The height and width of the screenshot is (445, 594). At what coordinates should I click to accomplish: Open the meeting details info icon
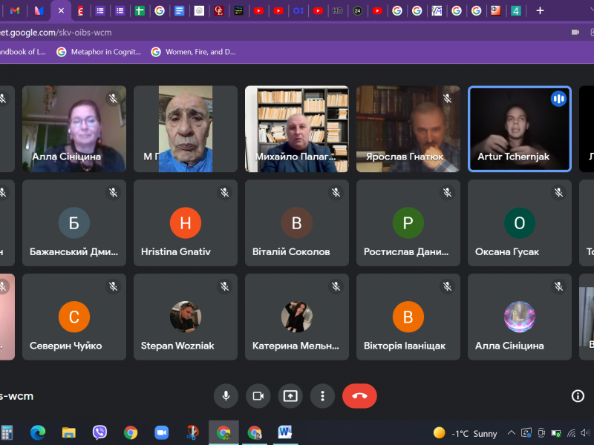click(578, 396)
